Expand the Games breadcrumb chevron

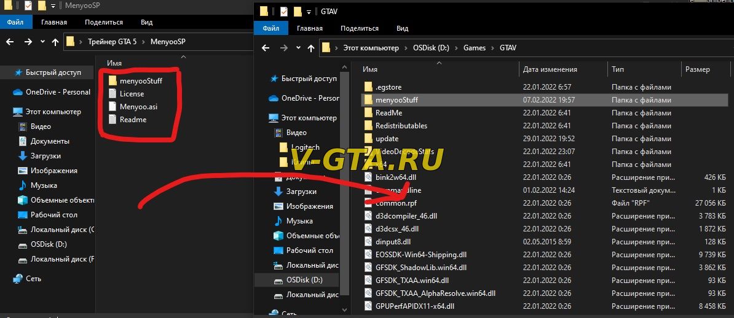(x=492, y=48)
